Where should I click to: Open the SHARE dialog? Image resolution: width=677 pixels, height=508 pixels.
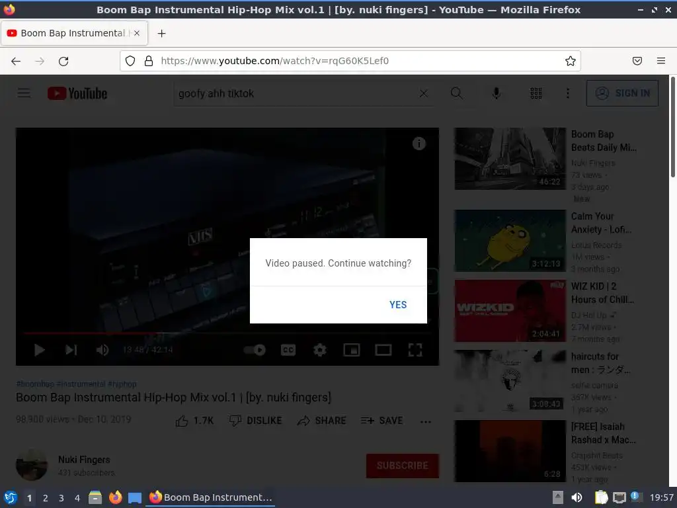click(x=322, y=421)
